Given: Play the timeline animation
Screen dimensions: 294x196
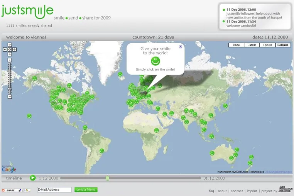Looking at the screenshot, I should coord(33,178).
